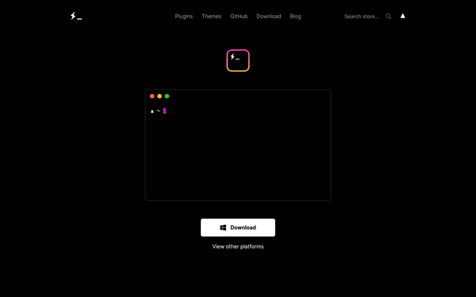Open the Plugins page
476x297 pixels.
pos(184,17)
